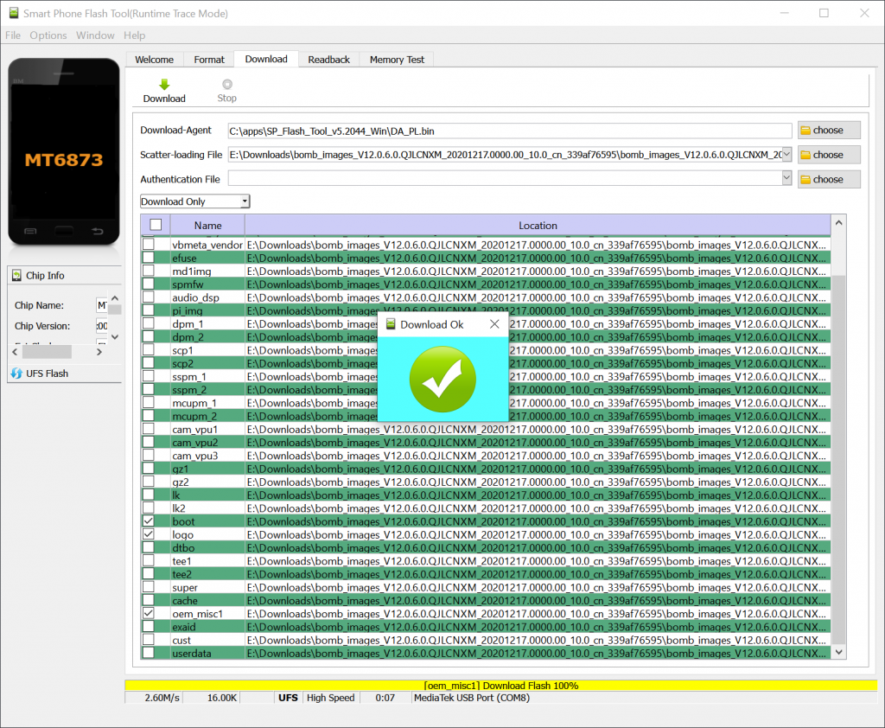The width and height of the screenshot is (885, 728).
Task: Switch to the Format tab
Action: (x=209, y=60)
